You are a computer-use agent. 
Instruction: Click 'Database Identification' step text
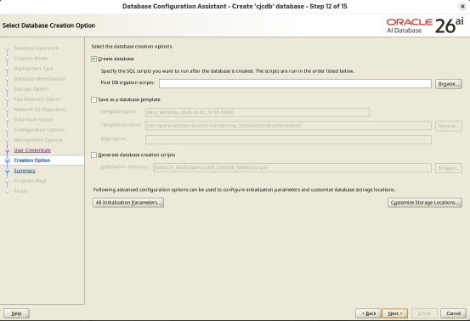(x=40, y=79)
